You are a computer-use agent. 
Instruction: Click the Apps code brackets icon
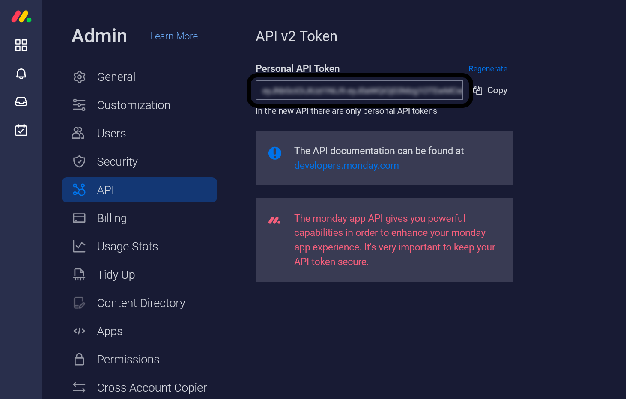[x=79, y=331]
